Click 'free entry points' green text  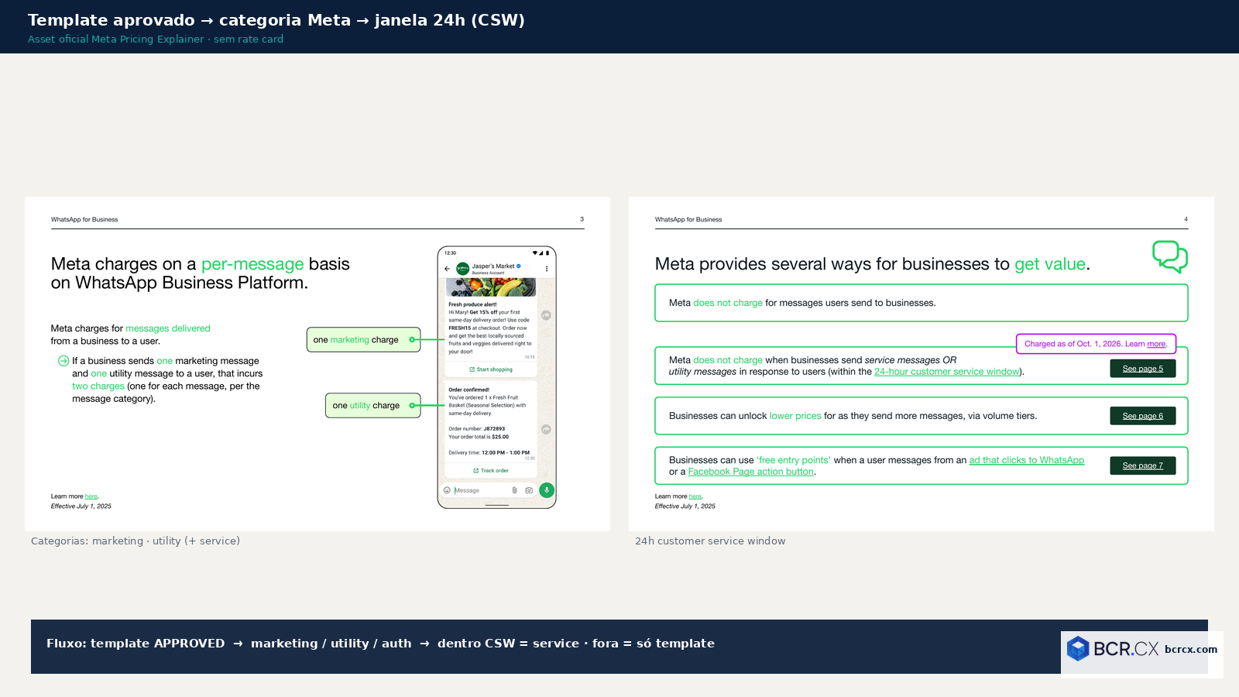[794, 460]
